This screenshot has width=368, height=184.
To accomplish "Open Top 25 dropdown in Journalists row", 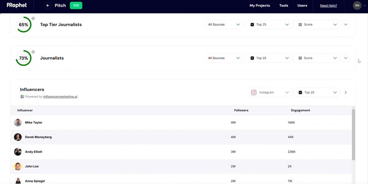I will (x=268, y=58).
